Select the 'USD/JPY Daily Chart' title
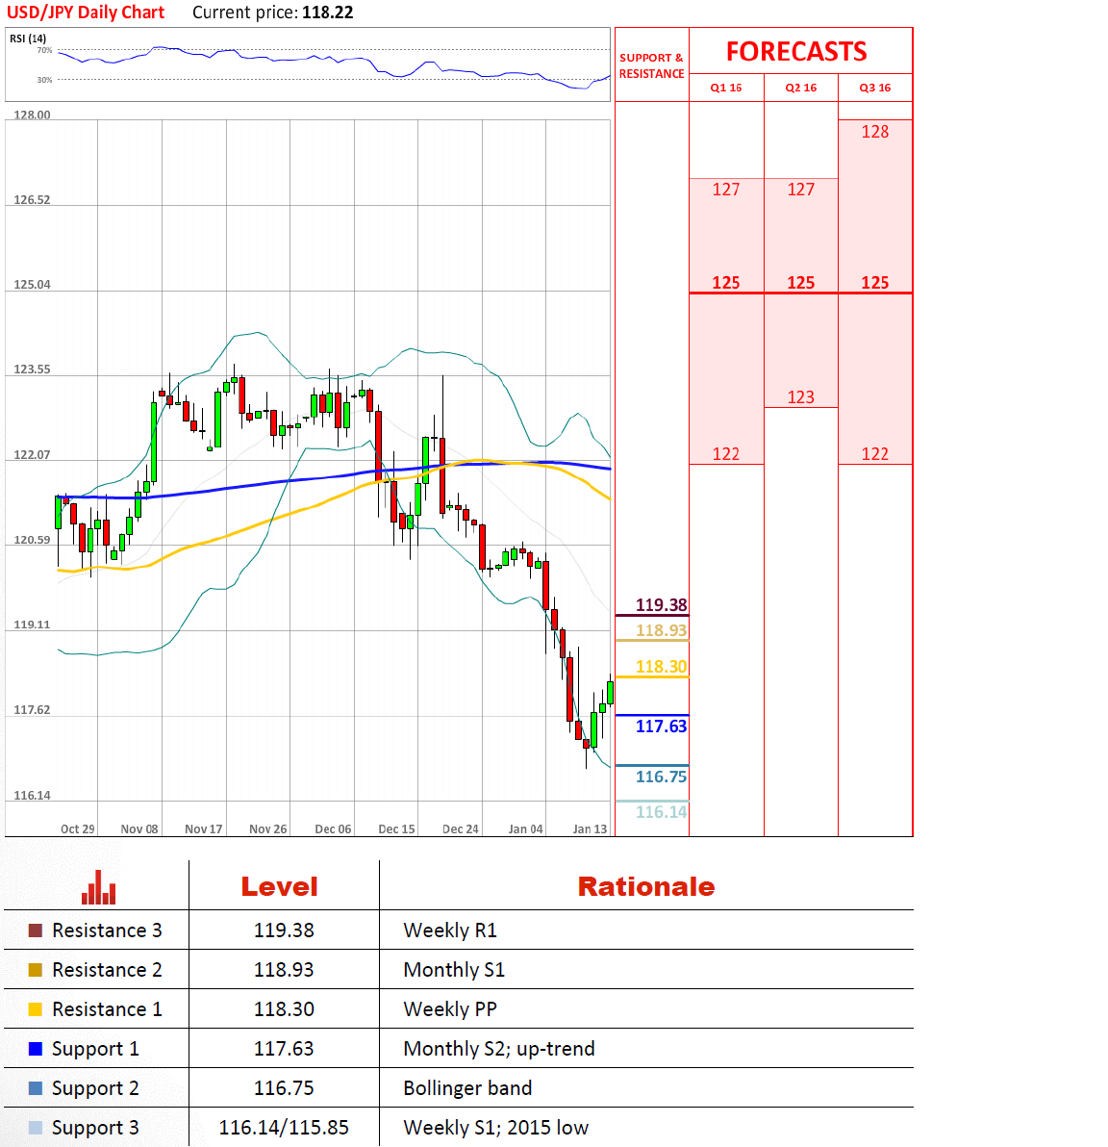 pyautogui.click(x=86, y=13)
